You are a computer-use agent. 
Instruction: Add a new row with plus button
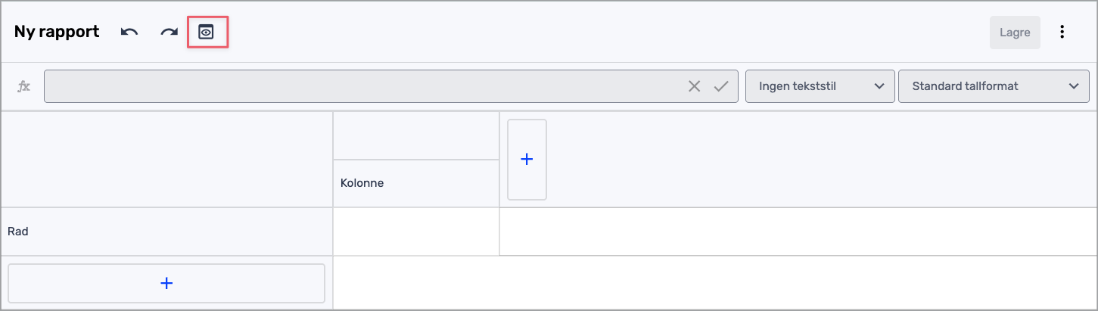coord(166,283)
